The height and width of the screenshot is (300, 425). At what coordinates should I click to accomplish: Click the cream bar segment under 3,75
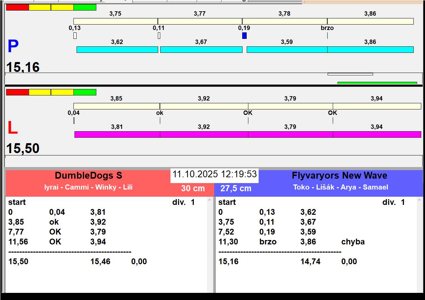tap(115, 21)
